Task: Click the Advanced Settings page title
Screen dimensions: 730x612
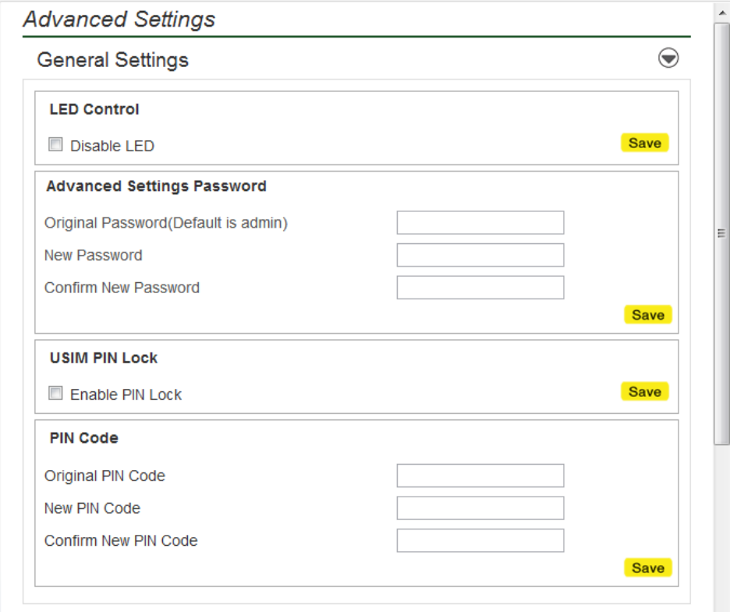Action: click(119, 19)
